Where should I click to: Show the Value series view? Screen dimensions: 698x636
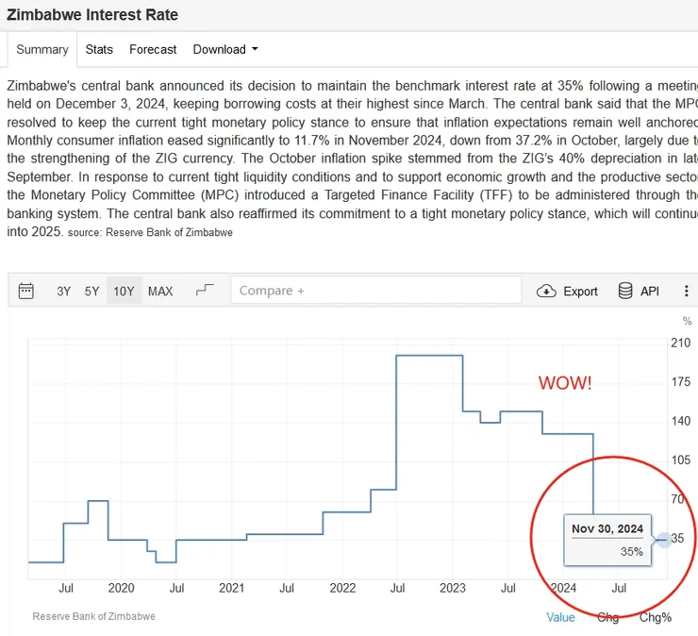pyautogui.click(x=560, y=617)
